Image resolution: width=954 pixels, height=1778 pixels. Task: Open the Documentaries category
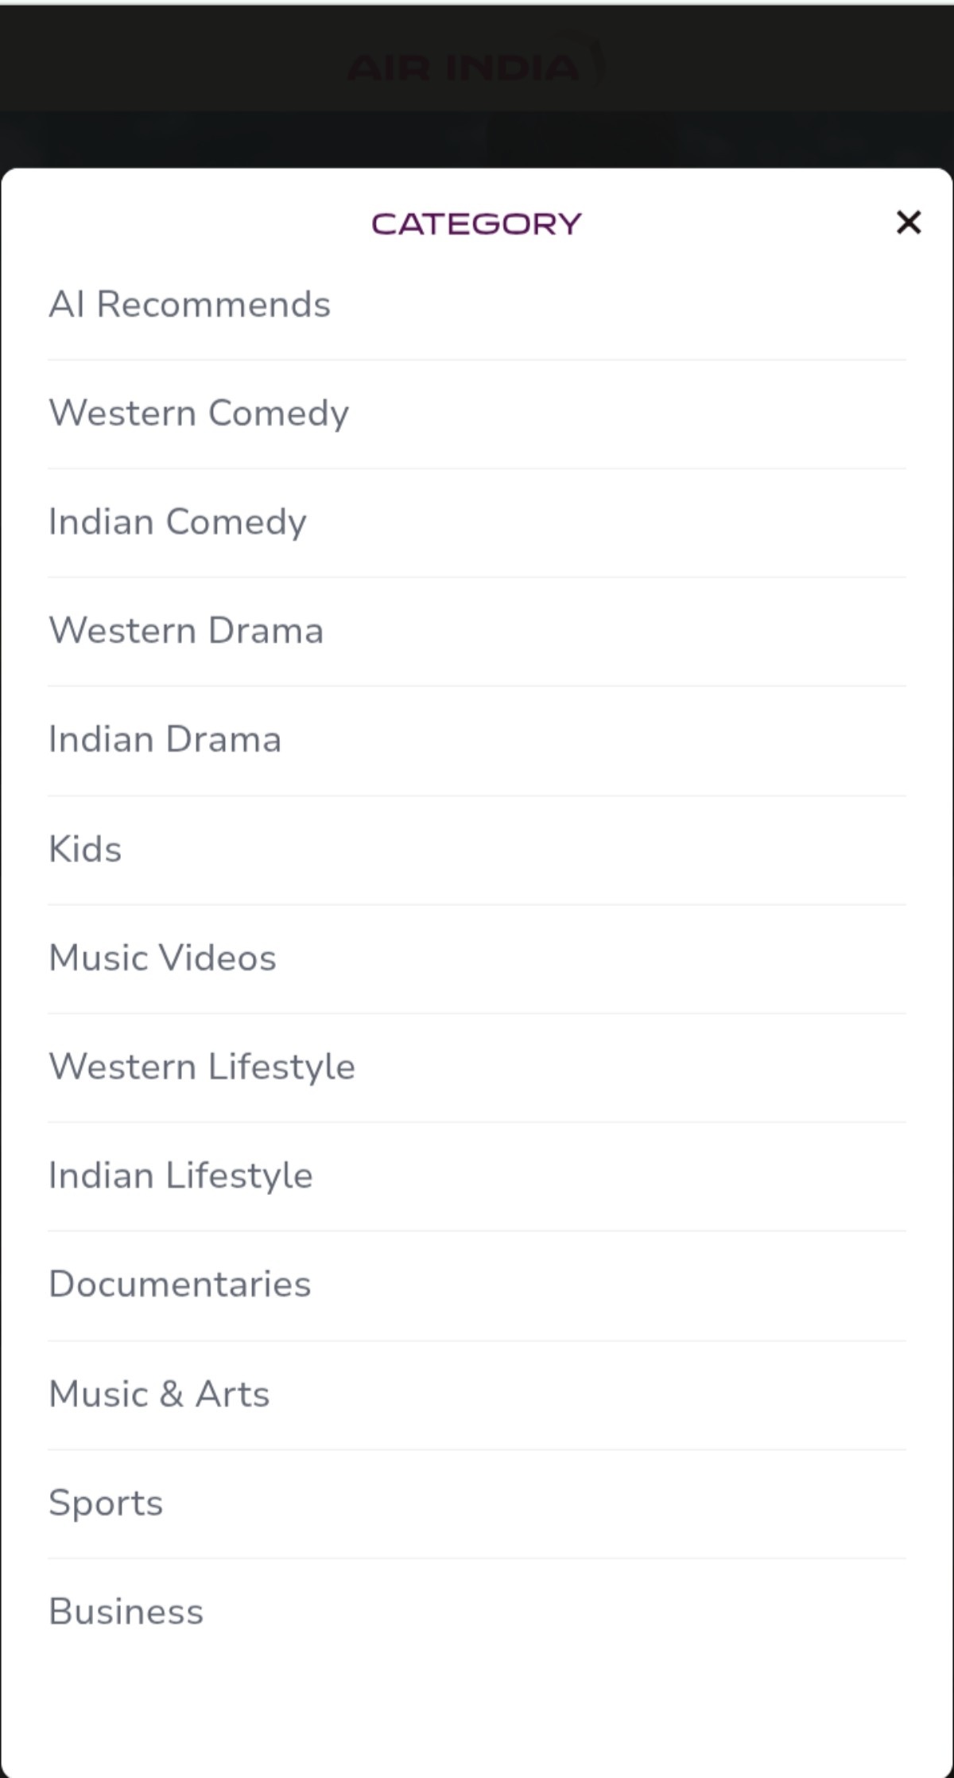pos(180,1285)
